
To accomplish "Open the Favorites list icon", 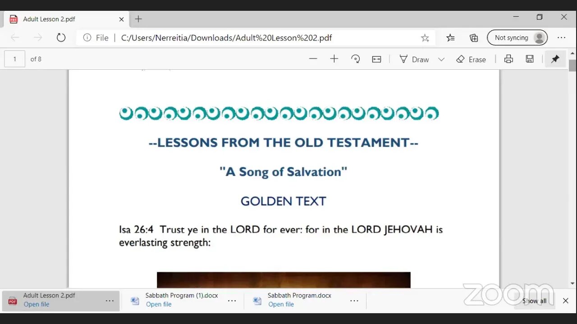I will tap(450, 38).
